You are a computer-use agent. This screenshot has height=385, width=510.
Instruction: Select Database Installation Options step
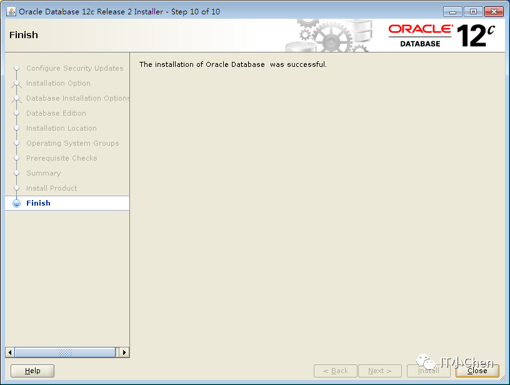click(x=77, y=98)
